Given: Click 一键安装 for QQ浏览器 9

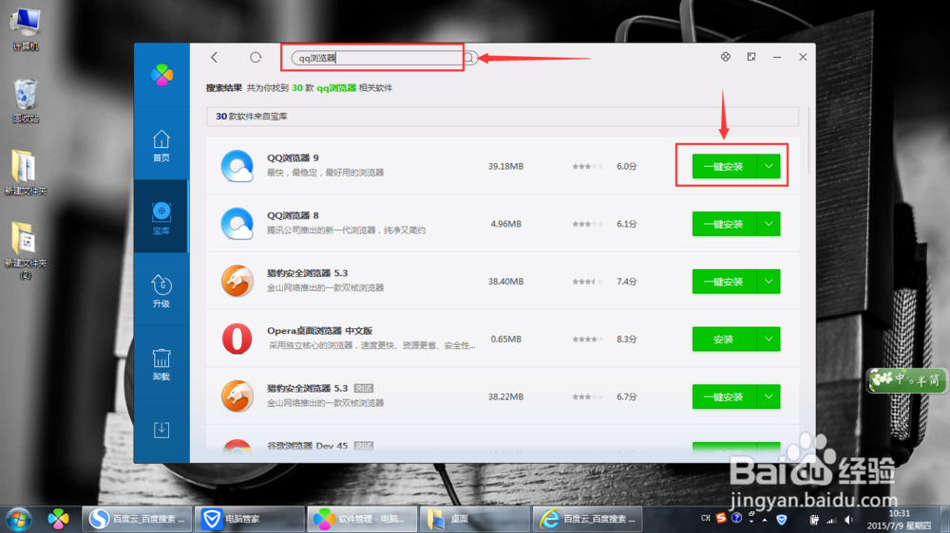Looking at the screenshot, I should tap(724, 166).
